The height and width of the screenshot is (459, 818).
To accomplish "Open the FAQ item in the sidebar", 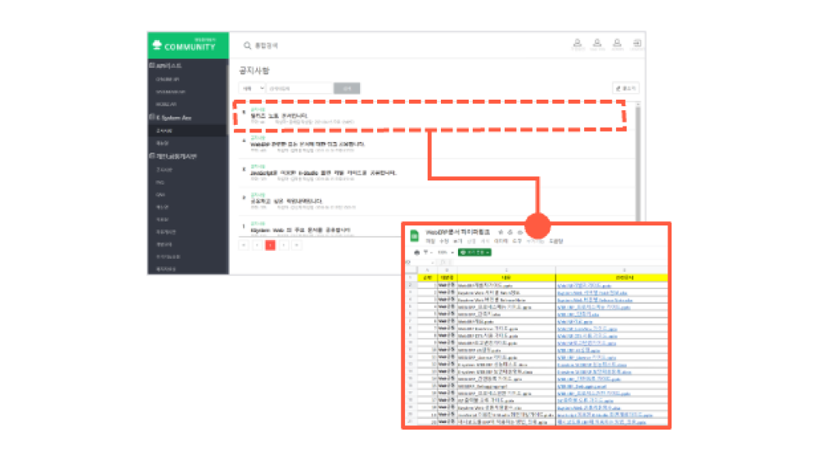I will coord(160,182).
